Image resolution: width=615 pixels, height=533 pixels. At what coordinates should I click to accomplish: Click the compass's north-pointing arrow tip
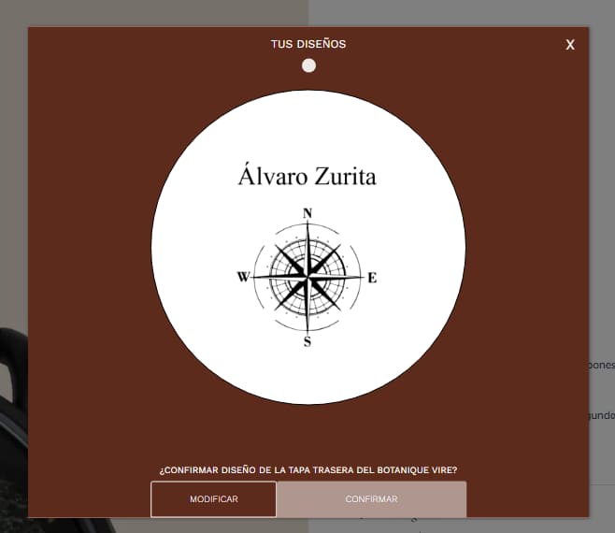[x=307, y=224]
